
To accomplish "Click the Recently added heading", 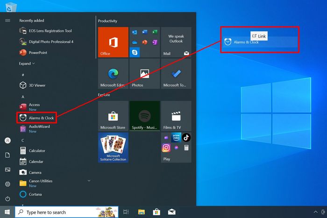I will point(32,21).
